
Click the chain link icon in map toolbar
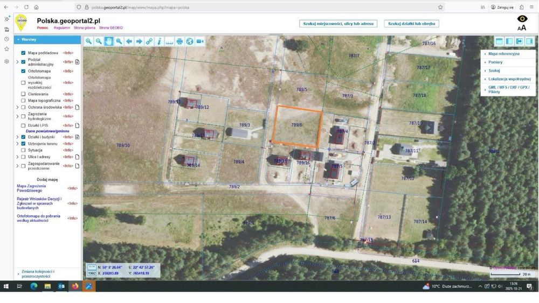point(149,41)
